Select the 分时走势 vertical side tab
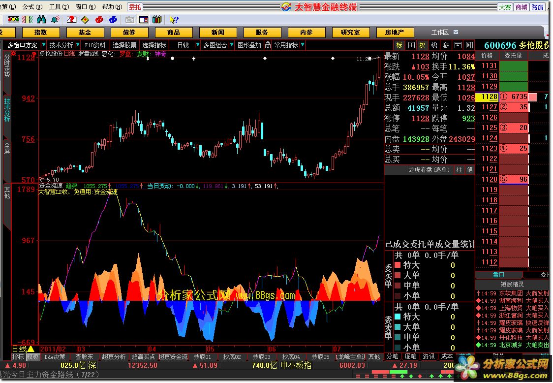Viewport: 553px width, 383px height. (x=7, y=65)
